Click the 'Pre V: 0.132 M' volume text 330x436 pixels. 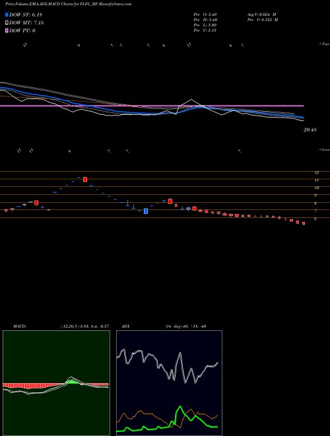coord(263,20)
